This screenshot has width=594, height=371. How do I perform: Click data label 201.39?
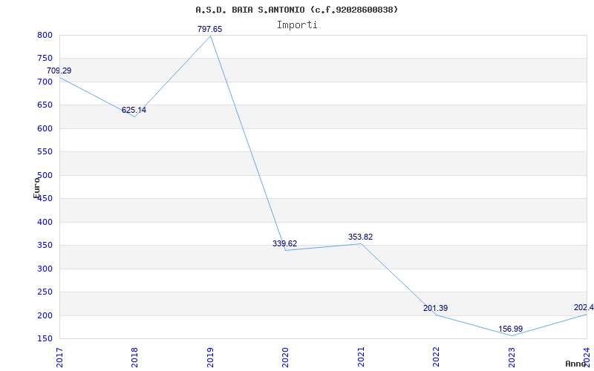click(435, 308)
